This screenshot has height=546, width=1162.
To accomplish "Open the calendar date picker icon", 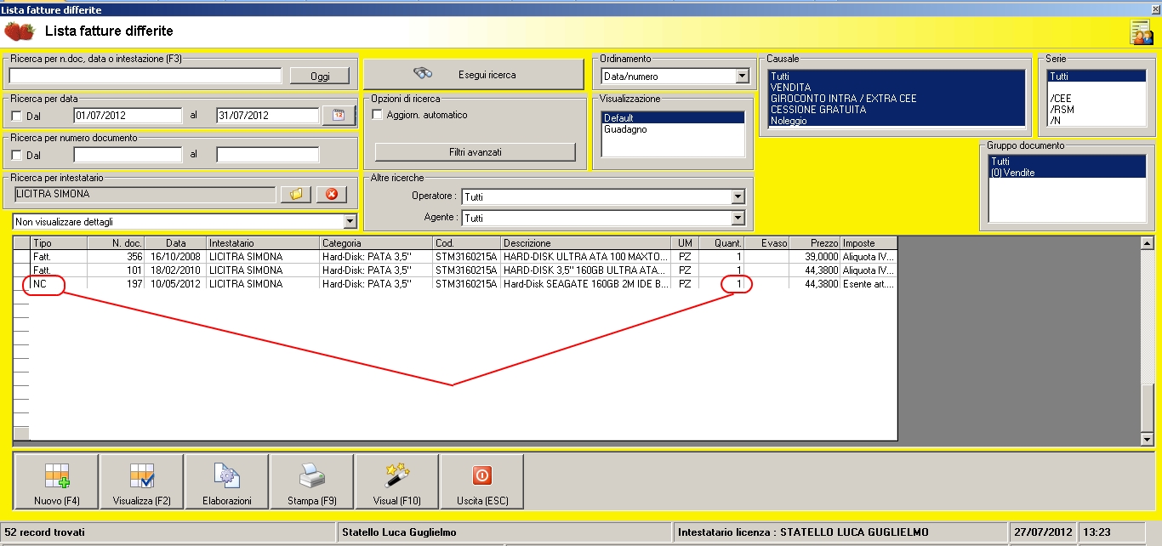I will tap(339, 116).
